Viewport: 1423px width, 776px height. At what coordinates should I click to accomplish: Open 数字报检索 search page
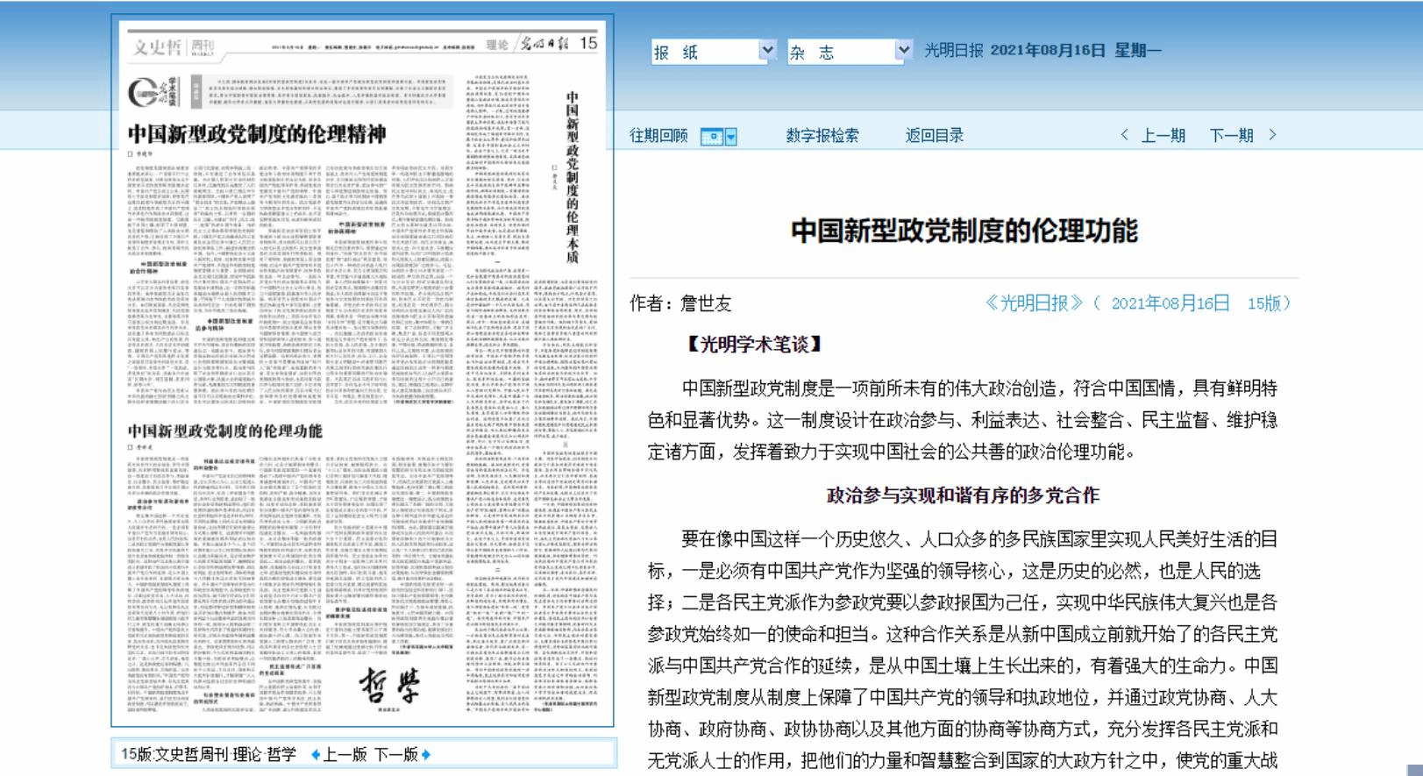(x=822, y=135)
